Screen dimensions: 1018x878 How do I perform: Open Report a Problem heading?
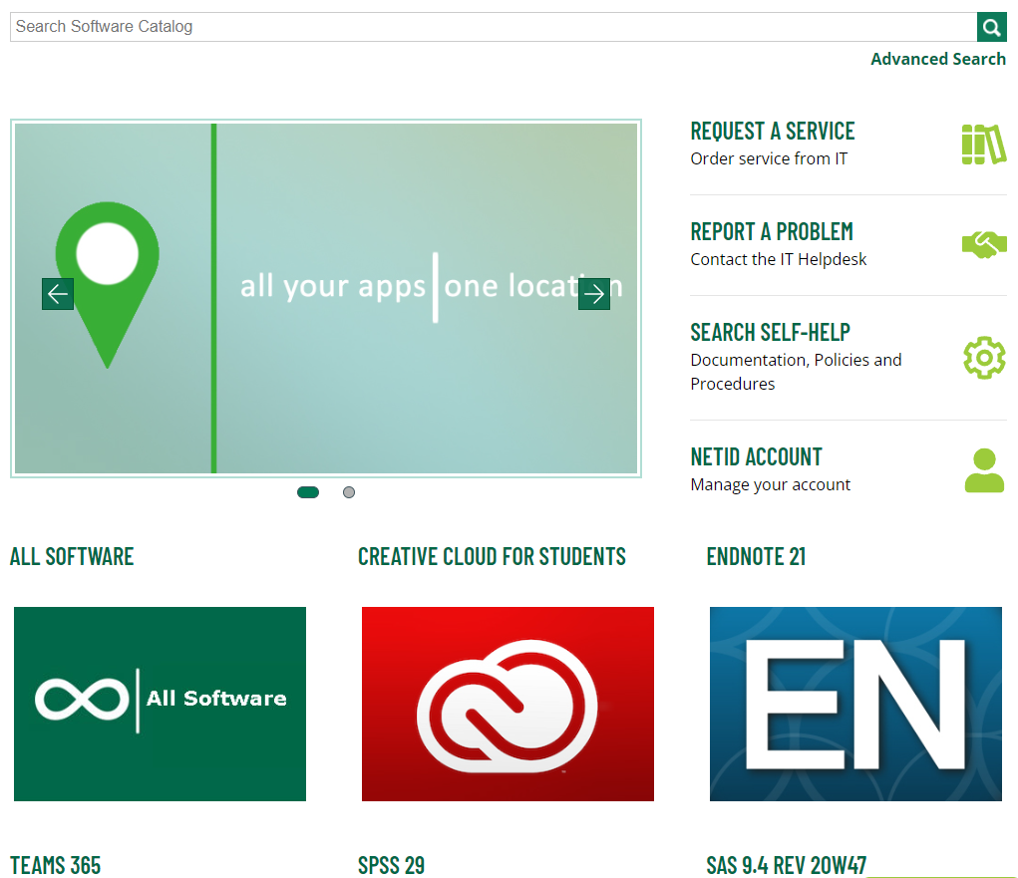click(772, 231)
